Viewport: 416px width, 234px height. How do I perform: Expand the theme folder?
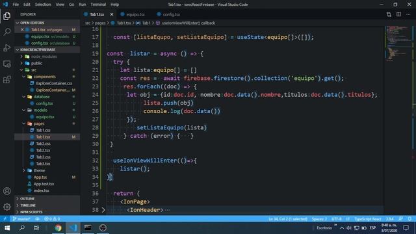(24, 170)
